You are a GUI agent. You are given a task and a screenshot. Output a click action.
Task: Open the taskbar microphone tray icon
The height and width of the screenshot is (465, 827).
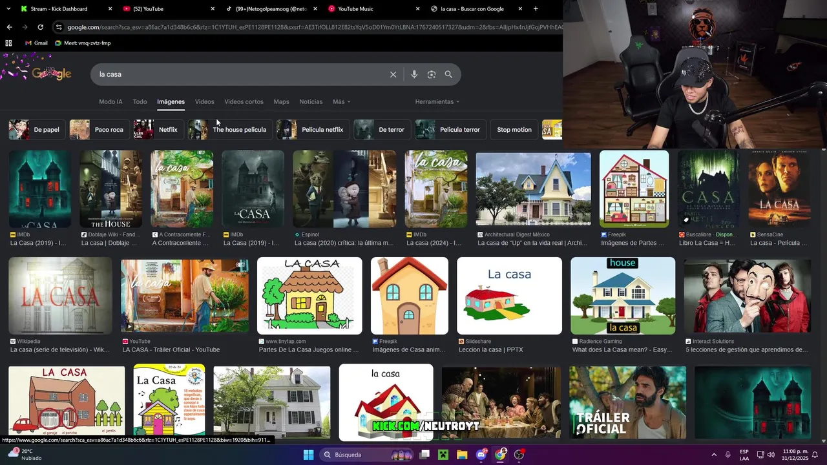click(728, 455)
